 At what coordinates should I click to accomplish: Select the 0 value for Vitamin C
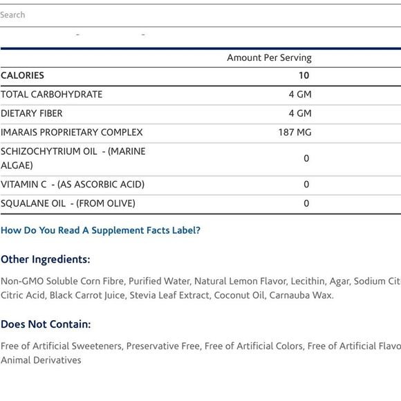point(306,185)
